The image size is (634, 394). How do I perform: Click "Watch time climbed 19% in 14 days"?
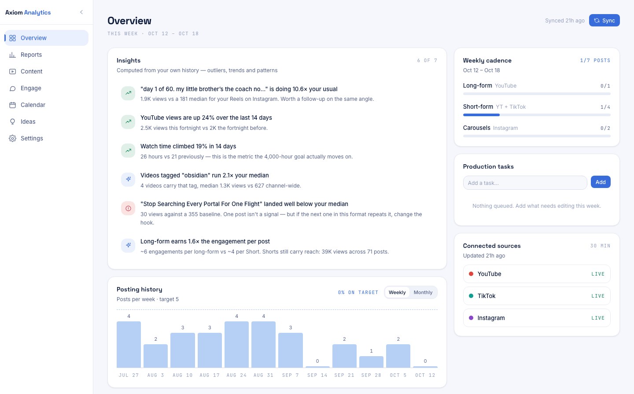(x=188, y=146)
